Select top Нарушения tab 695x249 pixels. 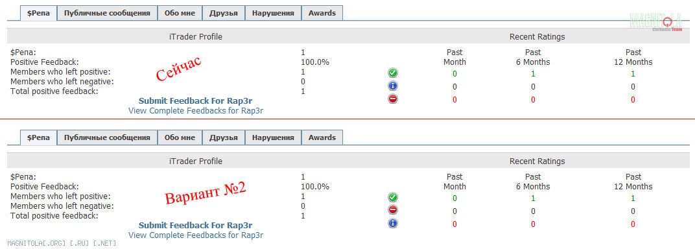[x=273, y=13]
